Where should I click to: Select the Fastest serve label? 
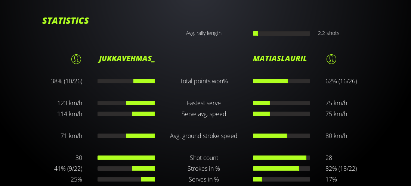(x=204, y=103)
